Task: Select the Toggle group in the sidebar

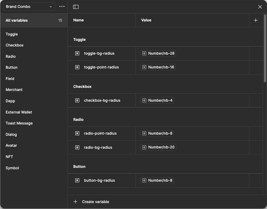Action: [x=12, y=34]
